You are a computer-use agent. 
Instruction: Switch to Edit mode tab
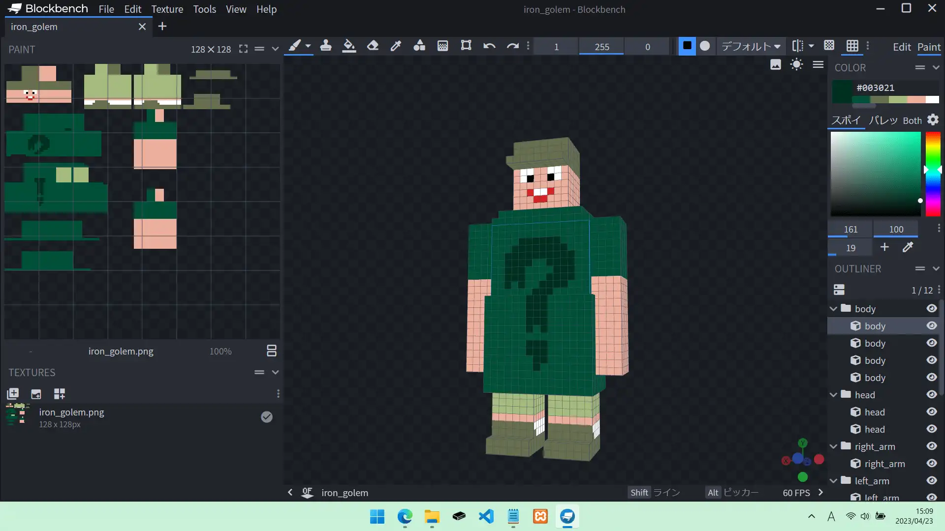[x=902, y=47]
